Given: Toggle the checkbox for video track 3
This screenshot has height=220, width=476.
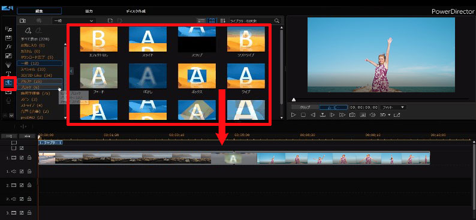Looking at the screenshot, I should click(x=22, y=212).
